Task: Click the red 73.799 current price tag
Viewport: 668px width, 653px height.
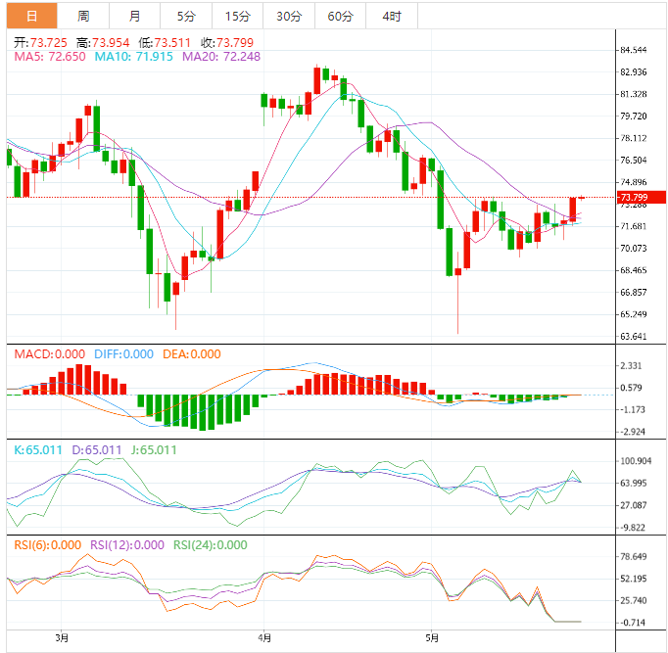Action: point(636,198)
